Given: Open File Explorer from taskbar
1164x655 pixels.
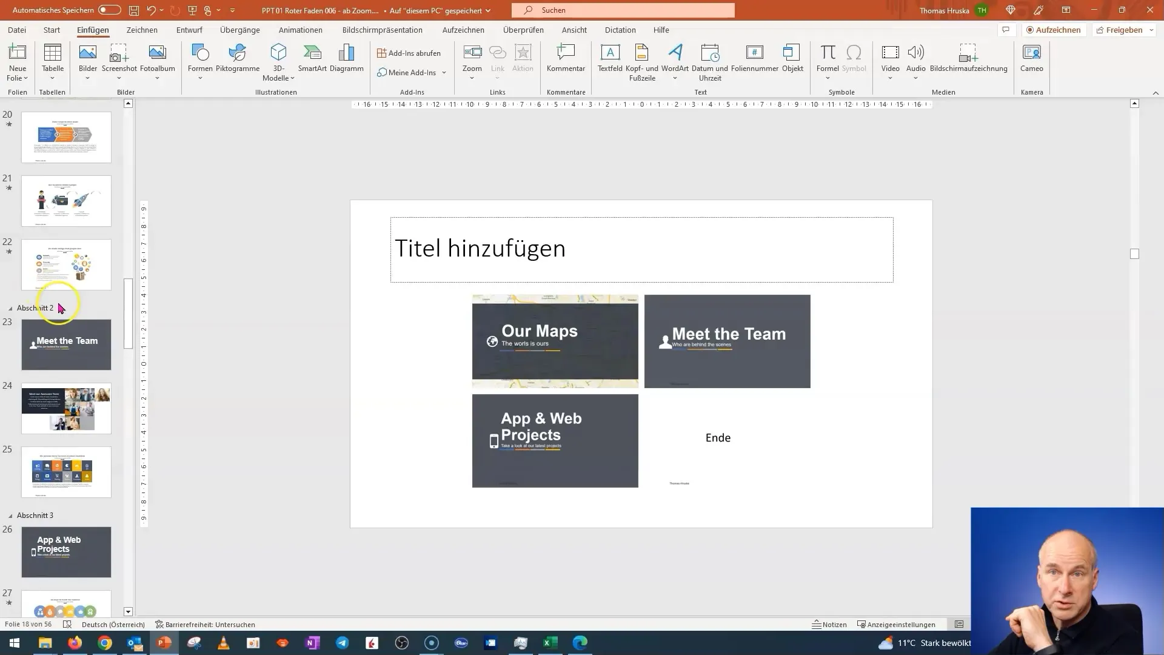Looking at the screenshot, I should [x=45, y=643].
